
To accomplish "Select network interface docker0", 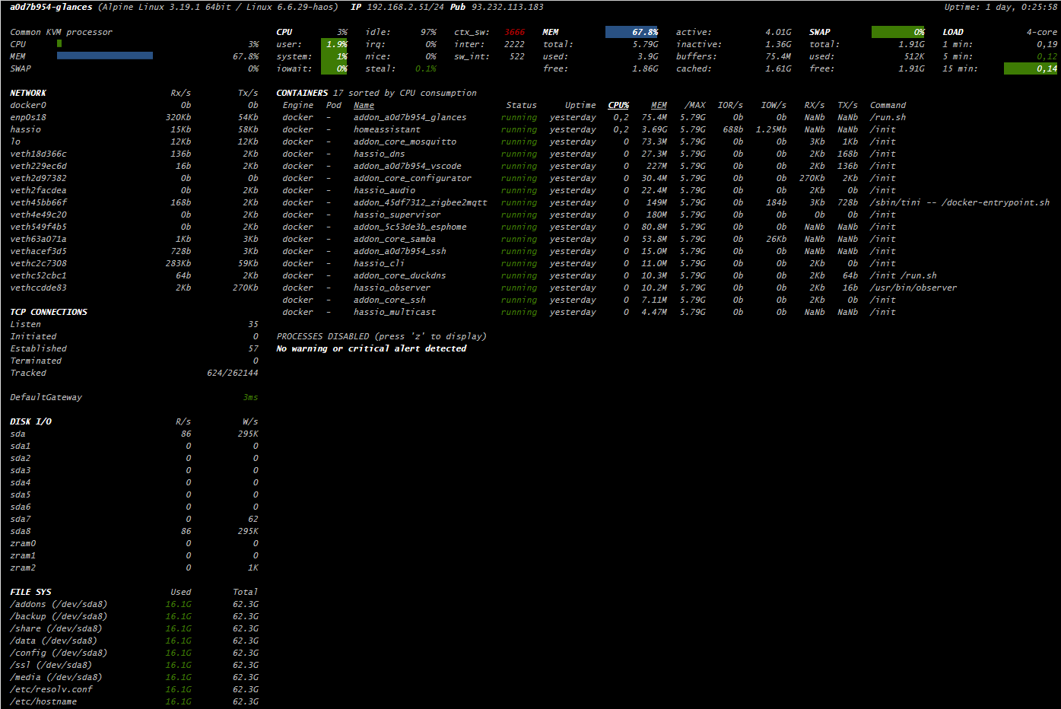I will coord(28,105).
